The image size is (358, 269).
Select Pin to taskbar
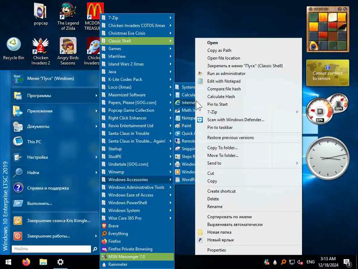click(x=249, y=127)
